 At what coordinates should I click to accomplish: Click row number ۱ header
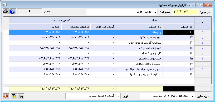pyautogui.click(x=203, y=33)
